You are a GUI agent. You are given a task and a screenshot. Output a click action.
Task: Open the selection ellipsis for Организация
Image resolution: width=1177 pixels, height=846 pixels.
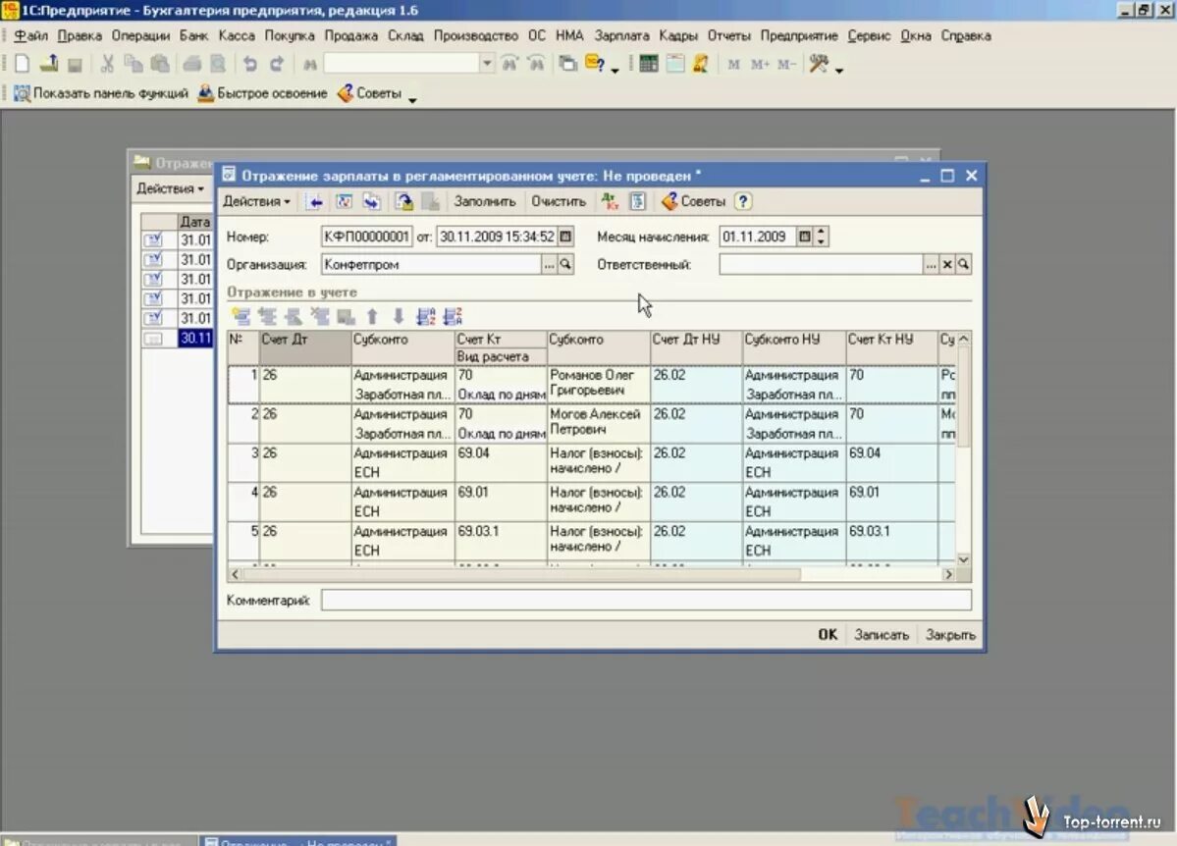550,264
